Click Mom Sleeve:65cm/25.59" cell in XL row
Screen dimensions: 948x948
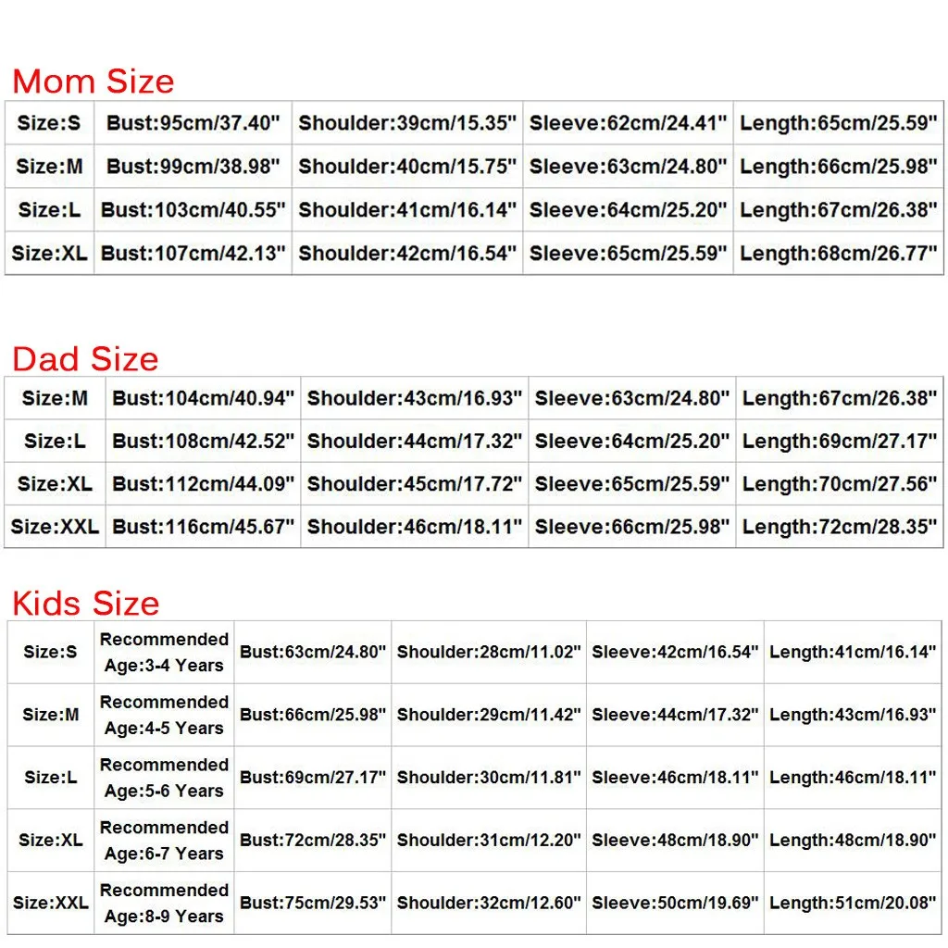pos(629,254)
